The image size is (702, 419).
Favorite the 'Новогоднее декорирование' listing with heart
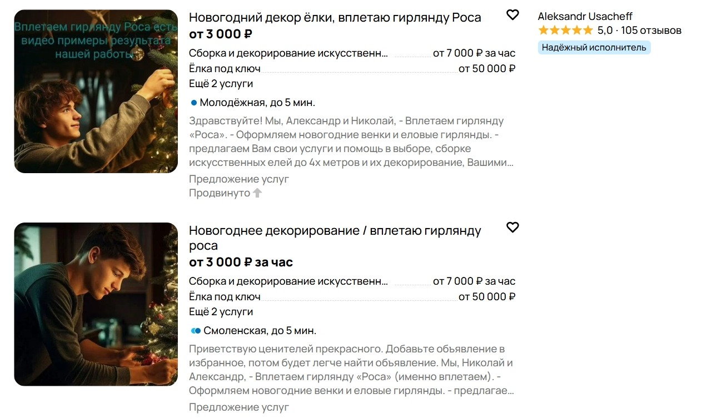pos(512,227)
